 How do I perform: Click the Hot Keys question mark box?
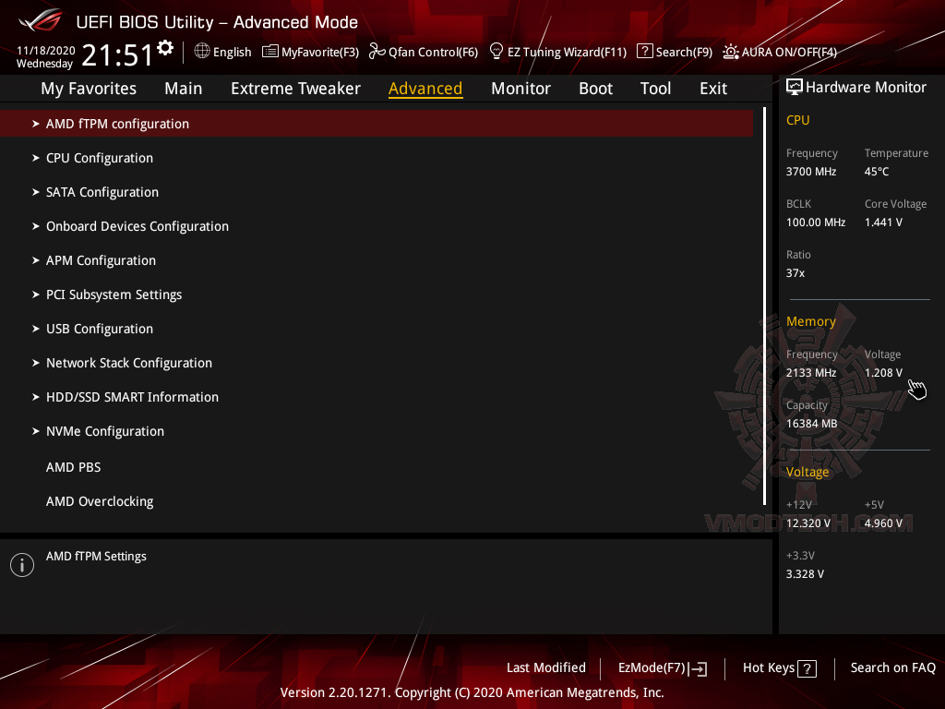pyautogui.click(x=807, y=668)
